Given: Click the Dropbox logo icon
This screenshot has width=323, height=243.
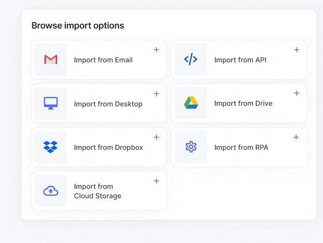Looking at the screenshot, I should click(50, 147).
